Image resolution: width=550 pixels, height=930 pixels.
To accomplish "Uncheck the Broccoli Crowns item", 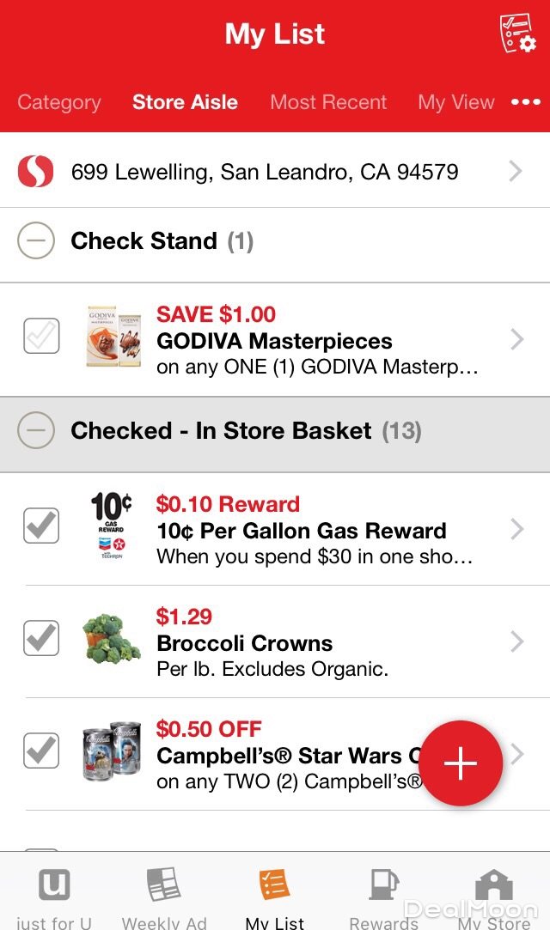I will (41, 638).
